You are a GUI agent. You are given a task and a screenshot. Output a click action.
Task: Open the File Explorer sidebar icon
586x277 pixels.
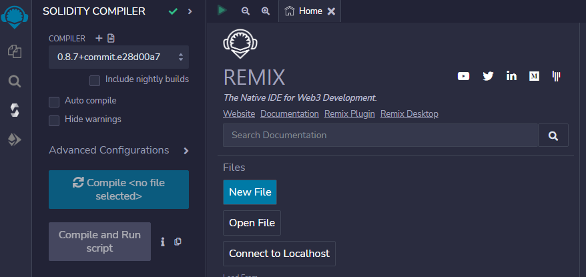click(x=15, y=51)
